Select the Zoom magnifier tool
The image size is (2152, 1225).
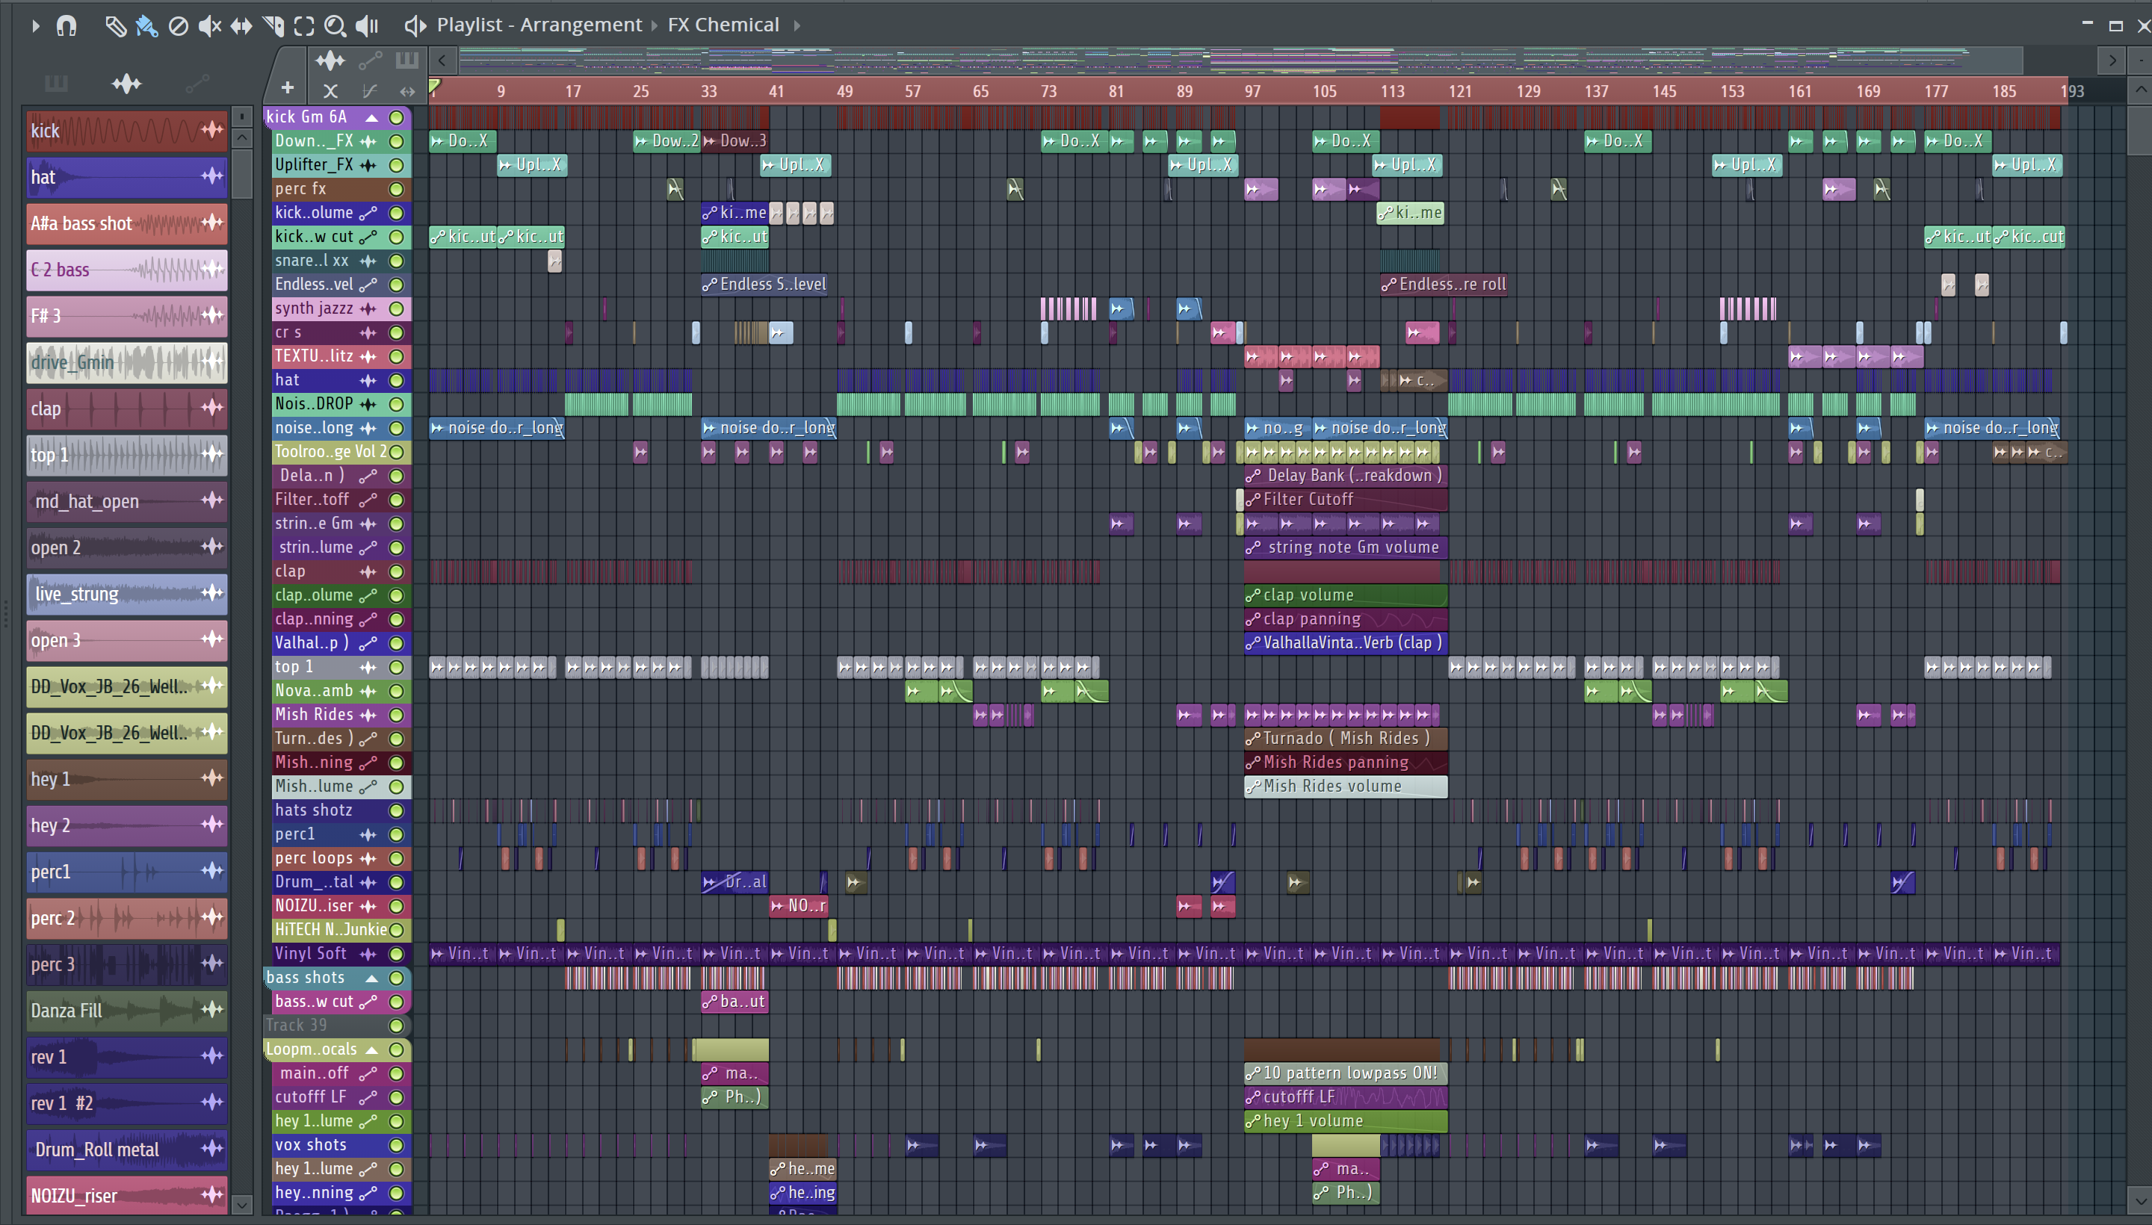[335, 25]
